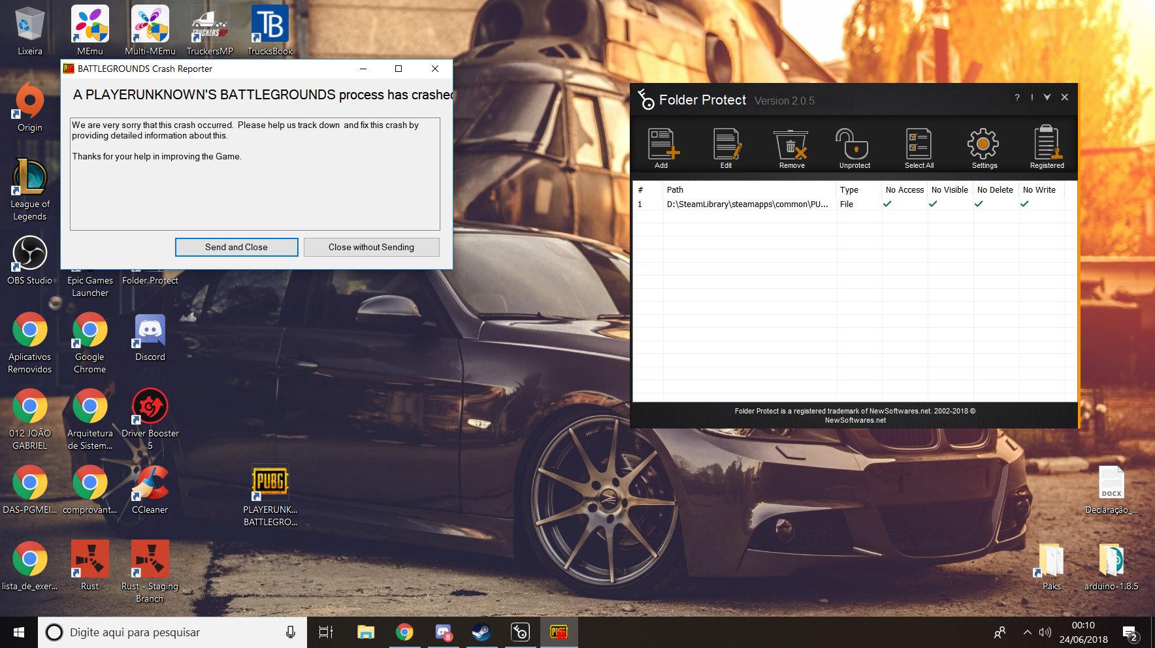This screenshot has width=1155, height=648.
Task: Expand the Folder Protect title bar dropdown arrow
Action: coord(1047,97)
